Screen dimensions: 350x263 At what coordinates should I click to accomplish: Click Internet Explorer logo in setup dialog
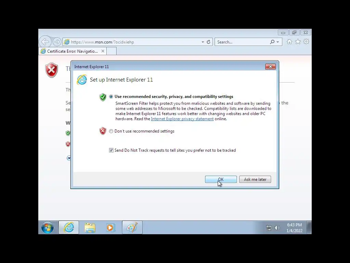[x=82, y=79]
